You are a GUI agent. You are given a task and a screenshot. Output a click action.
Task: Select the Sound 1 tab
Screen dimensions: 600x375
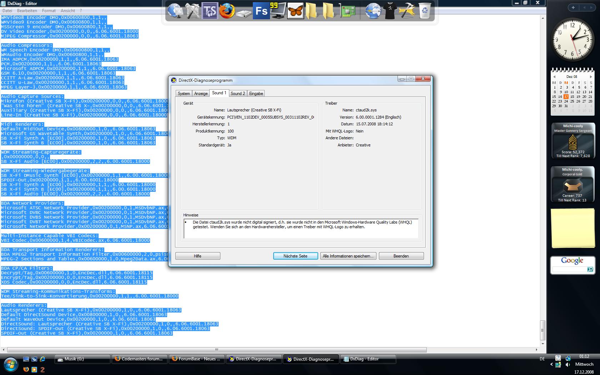(x=219, y=93)
